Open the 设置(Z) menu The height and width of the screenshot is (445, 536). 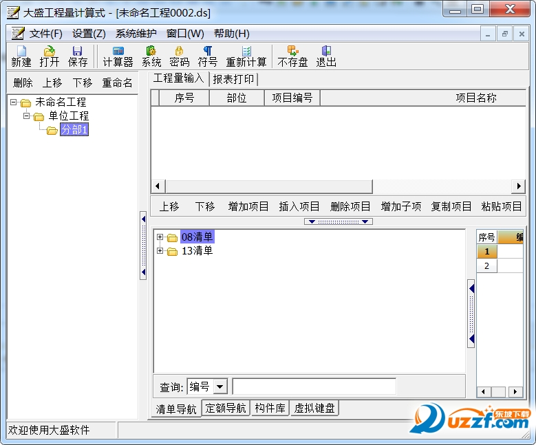(89, 34)
